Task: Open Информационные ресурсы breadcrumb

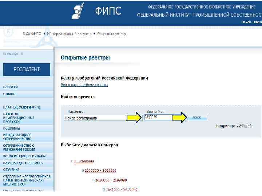Action: [69, 34]
